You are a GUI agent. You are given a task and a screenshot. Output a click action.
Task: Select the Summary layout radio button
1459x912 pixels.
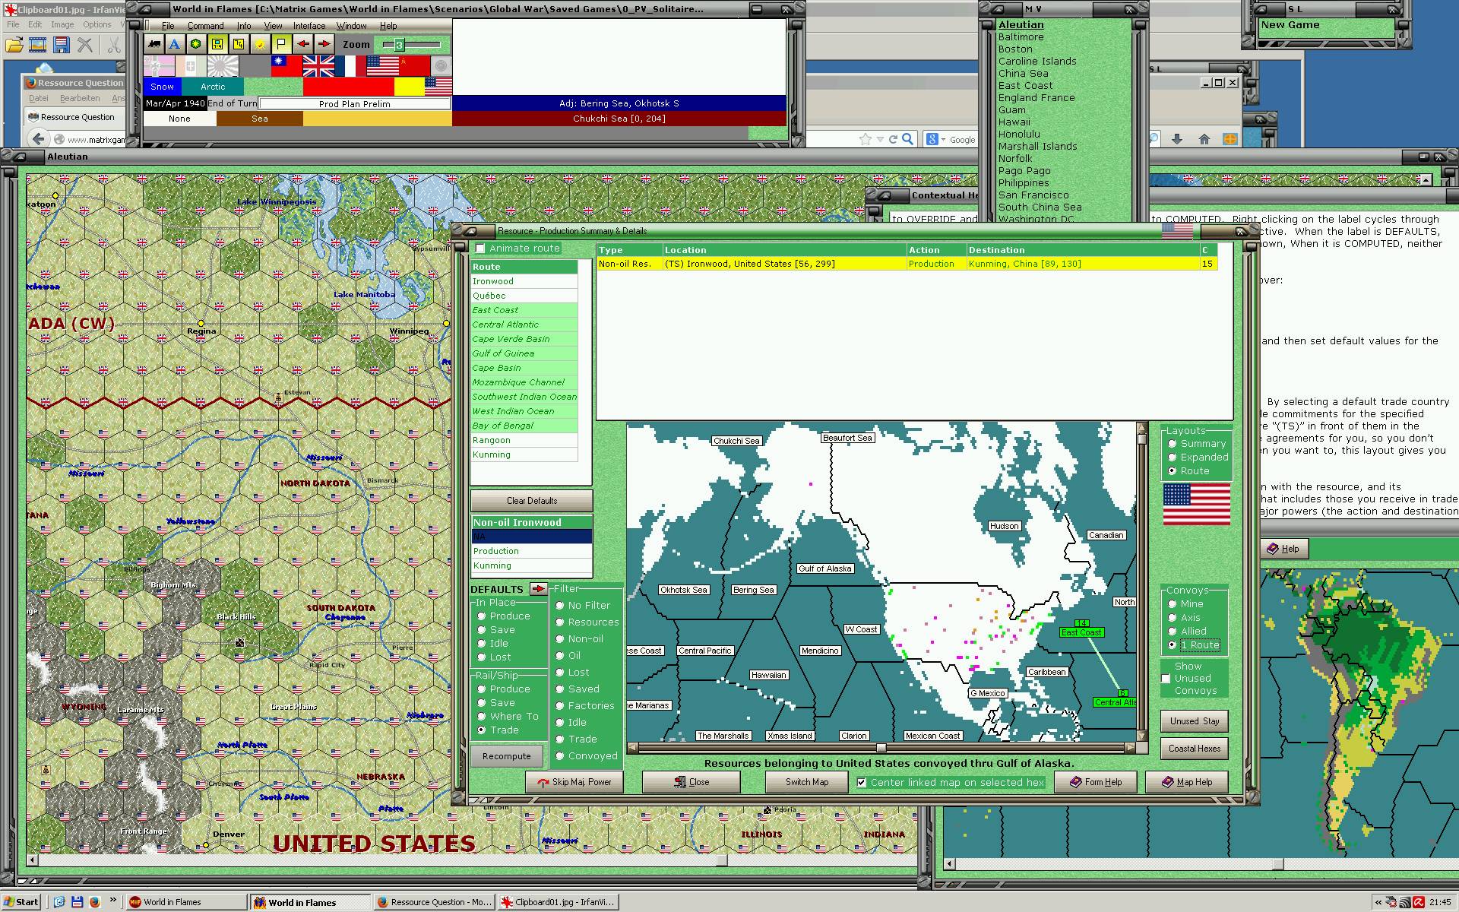pos(1173,444)
